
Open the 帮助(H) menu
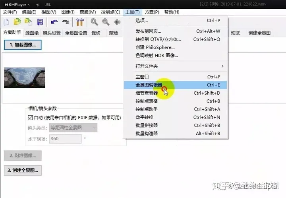pos(172,12)
